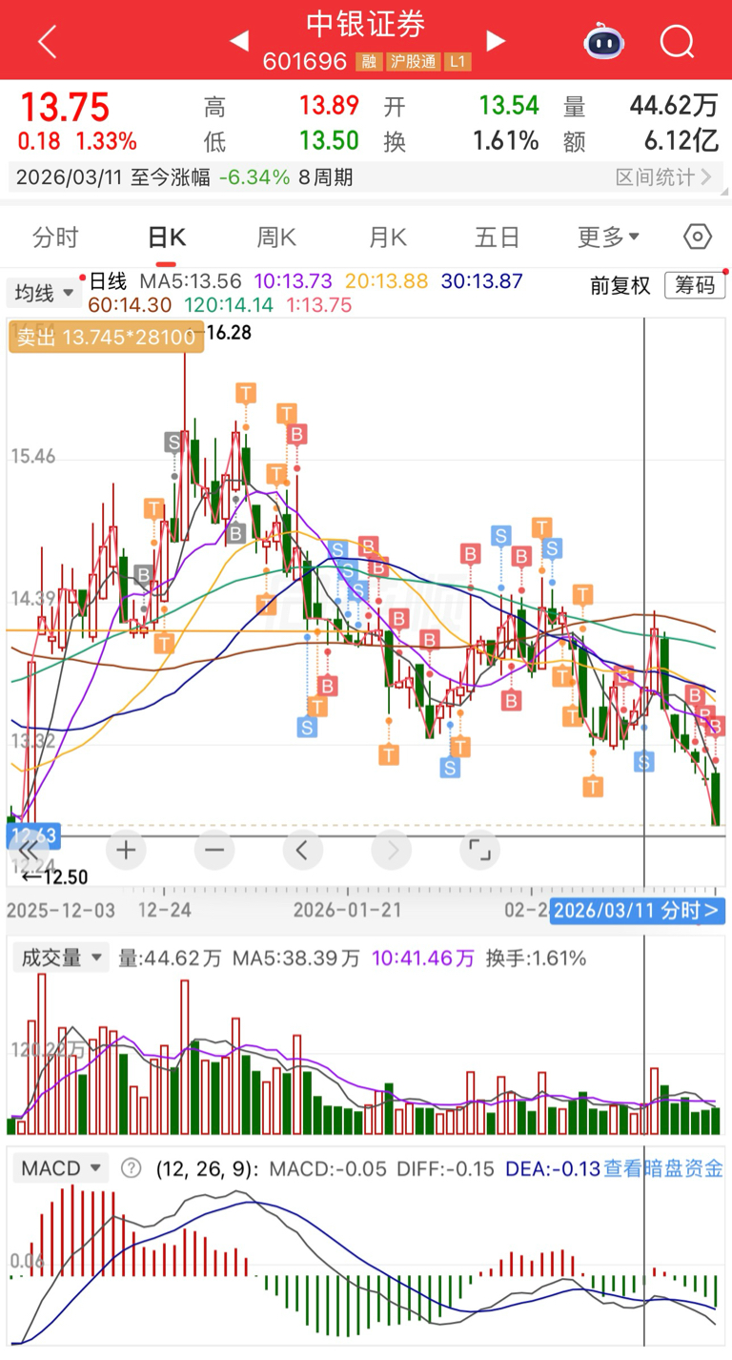Tap 查看暗盘资金 link
Screen dimensions: 732x1360
coord(663,1168)
